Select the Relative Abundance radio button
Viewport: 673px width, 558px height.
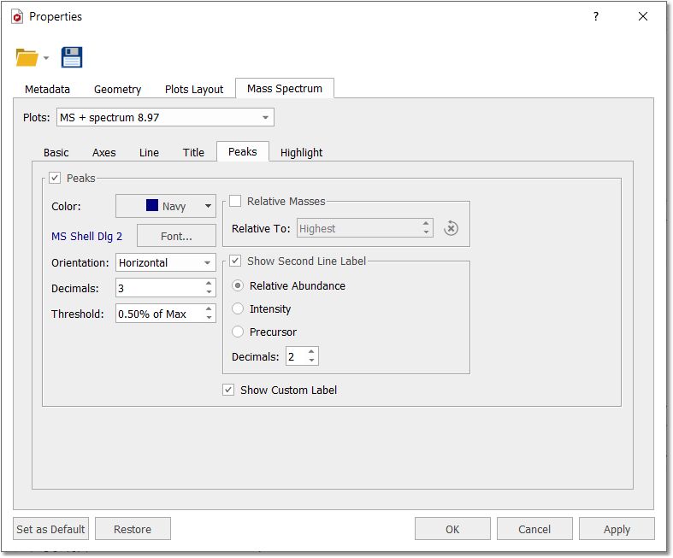tap(238, 285)
